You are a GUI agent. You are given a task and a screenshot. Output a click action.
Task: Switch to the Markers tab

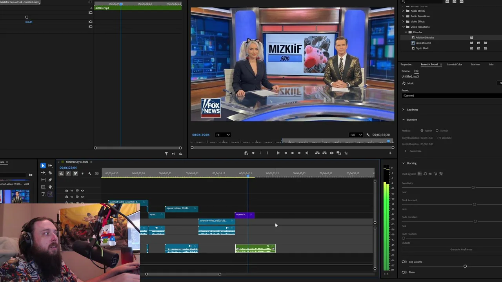pos(475,64)
